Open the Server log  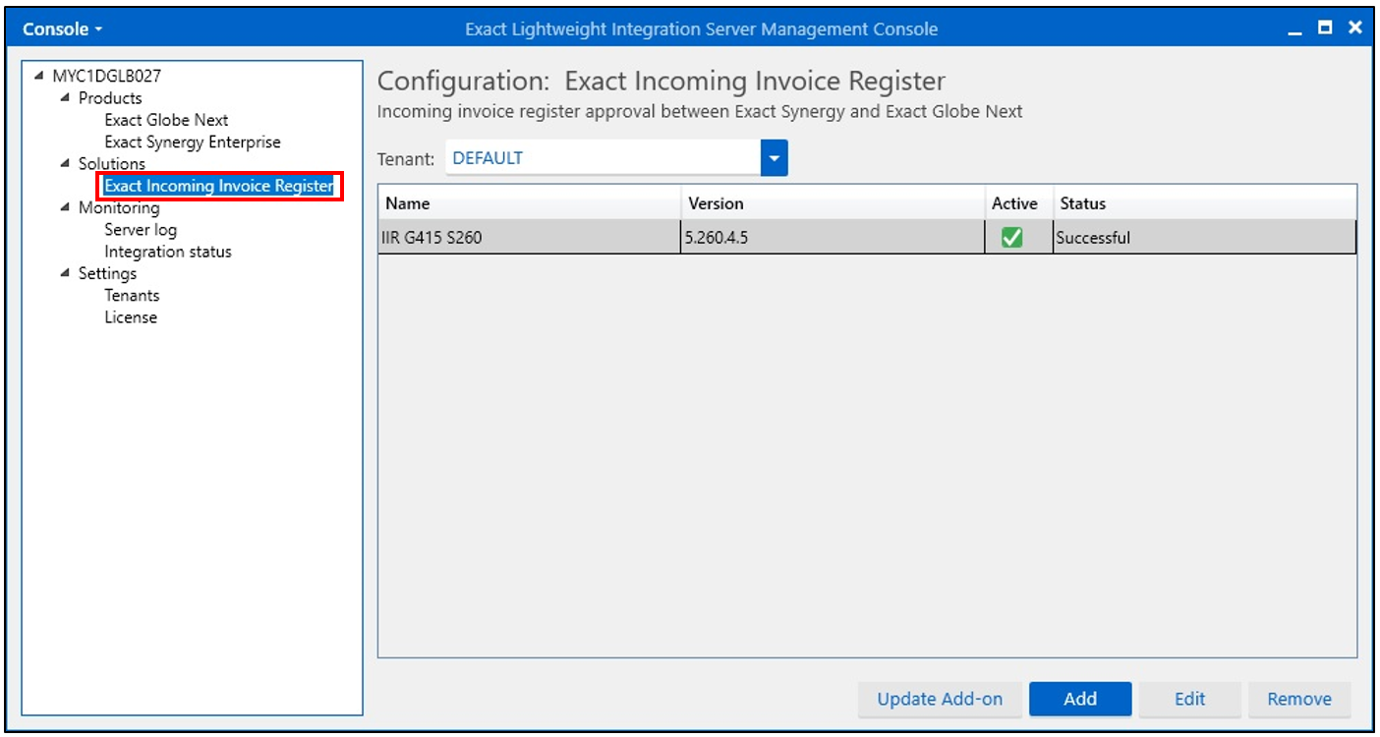click(141, 229)
